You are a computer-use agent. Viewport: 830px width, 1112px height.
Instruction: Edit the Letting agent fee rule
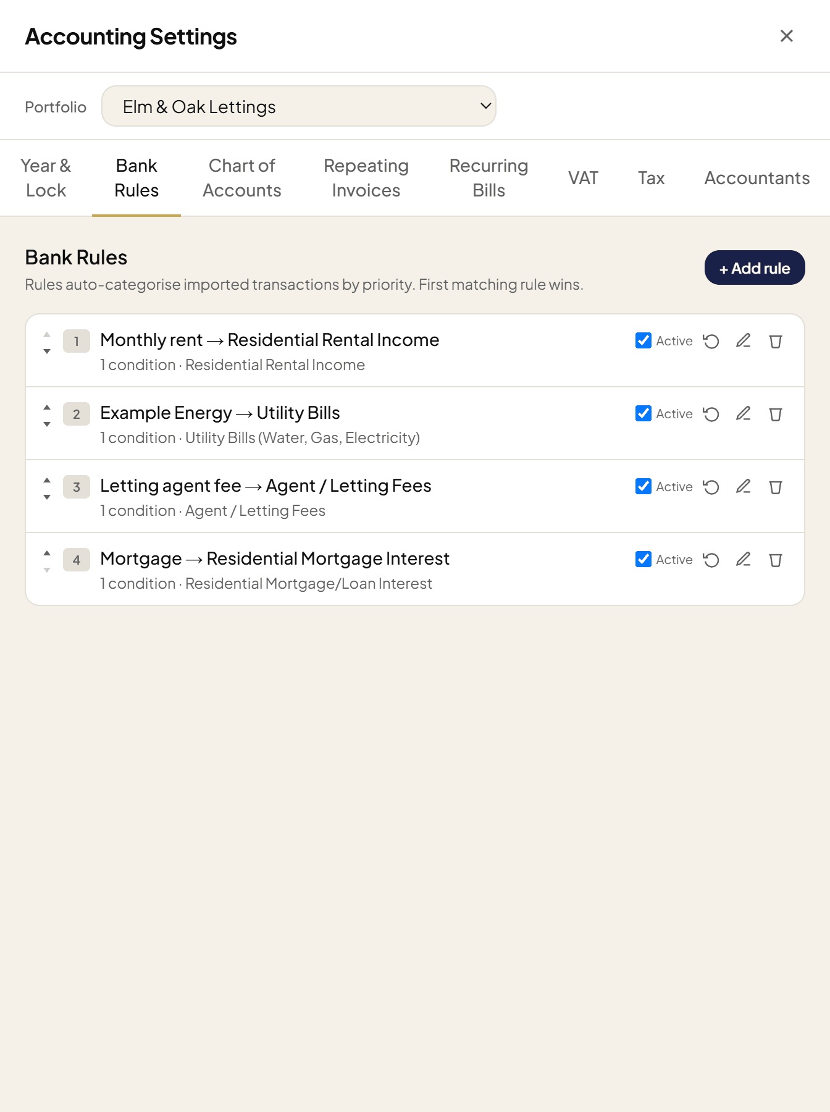pyautogui.click(x=743, y=487)
